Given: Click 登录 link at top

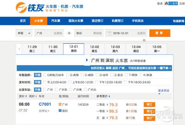Looking at the screenshot, I should point(160,3).
